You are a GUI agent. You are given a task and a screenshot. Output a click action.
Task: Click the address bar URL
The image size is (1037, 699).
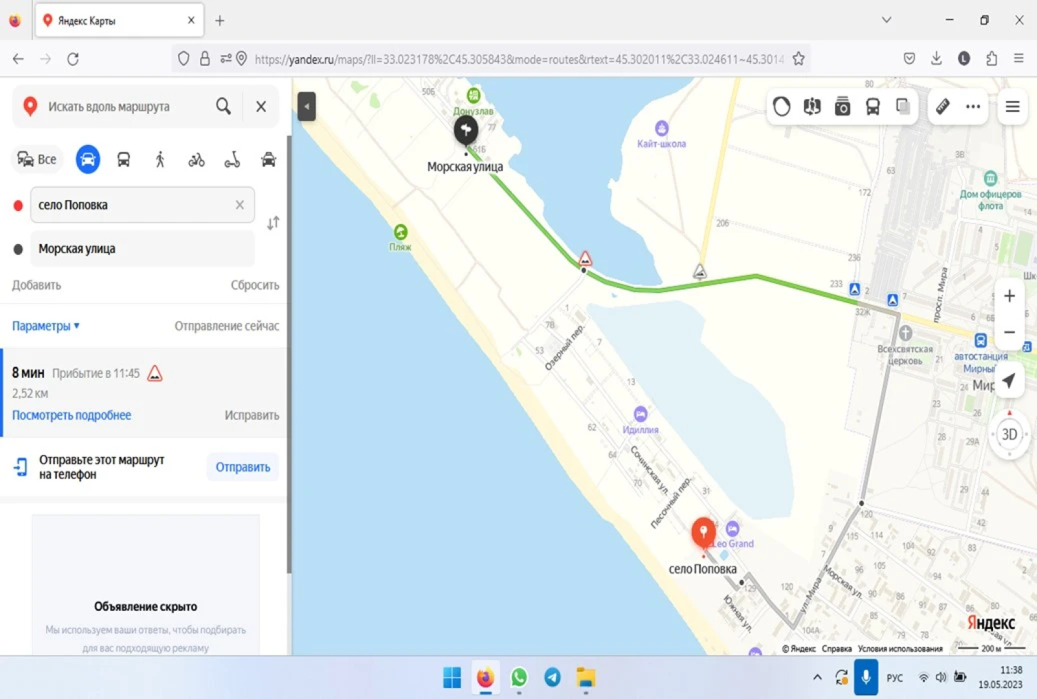coord(518,60)
